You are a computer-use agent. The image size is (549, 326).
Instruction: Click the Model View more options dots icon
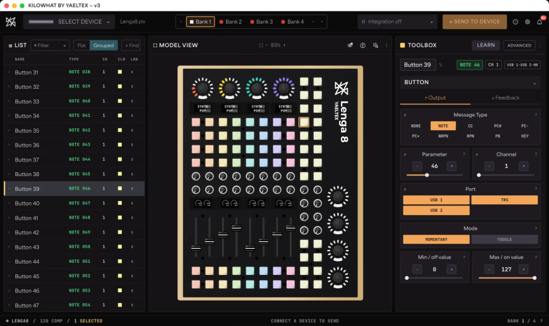pyautogui.click(x=387, y=45)
